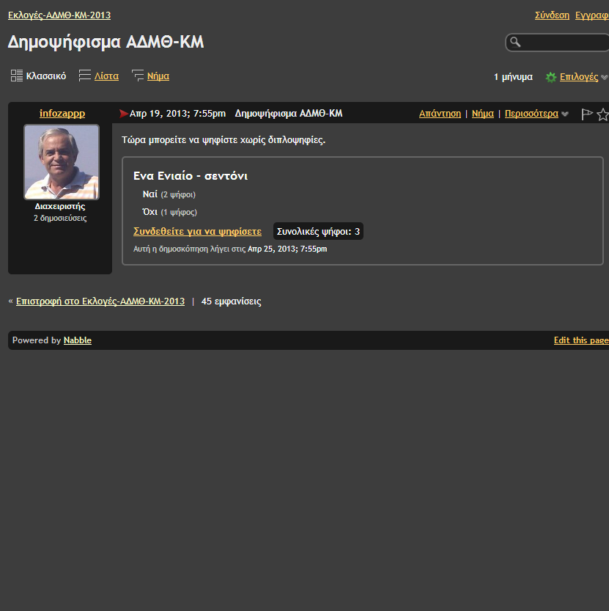Click the green gear Options icon
Screen dimensions: 609x611
pyautogui.click(x=550, y=77)
